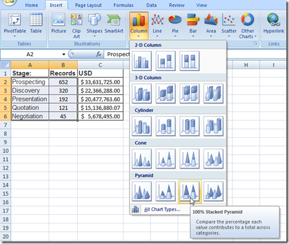Open the Line chart dropdown
The image size is (289, 244).
(x=157, y=25)
